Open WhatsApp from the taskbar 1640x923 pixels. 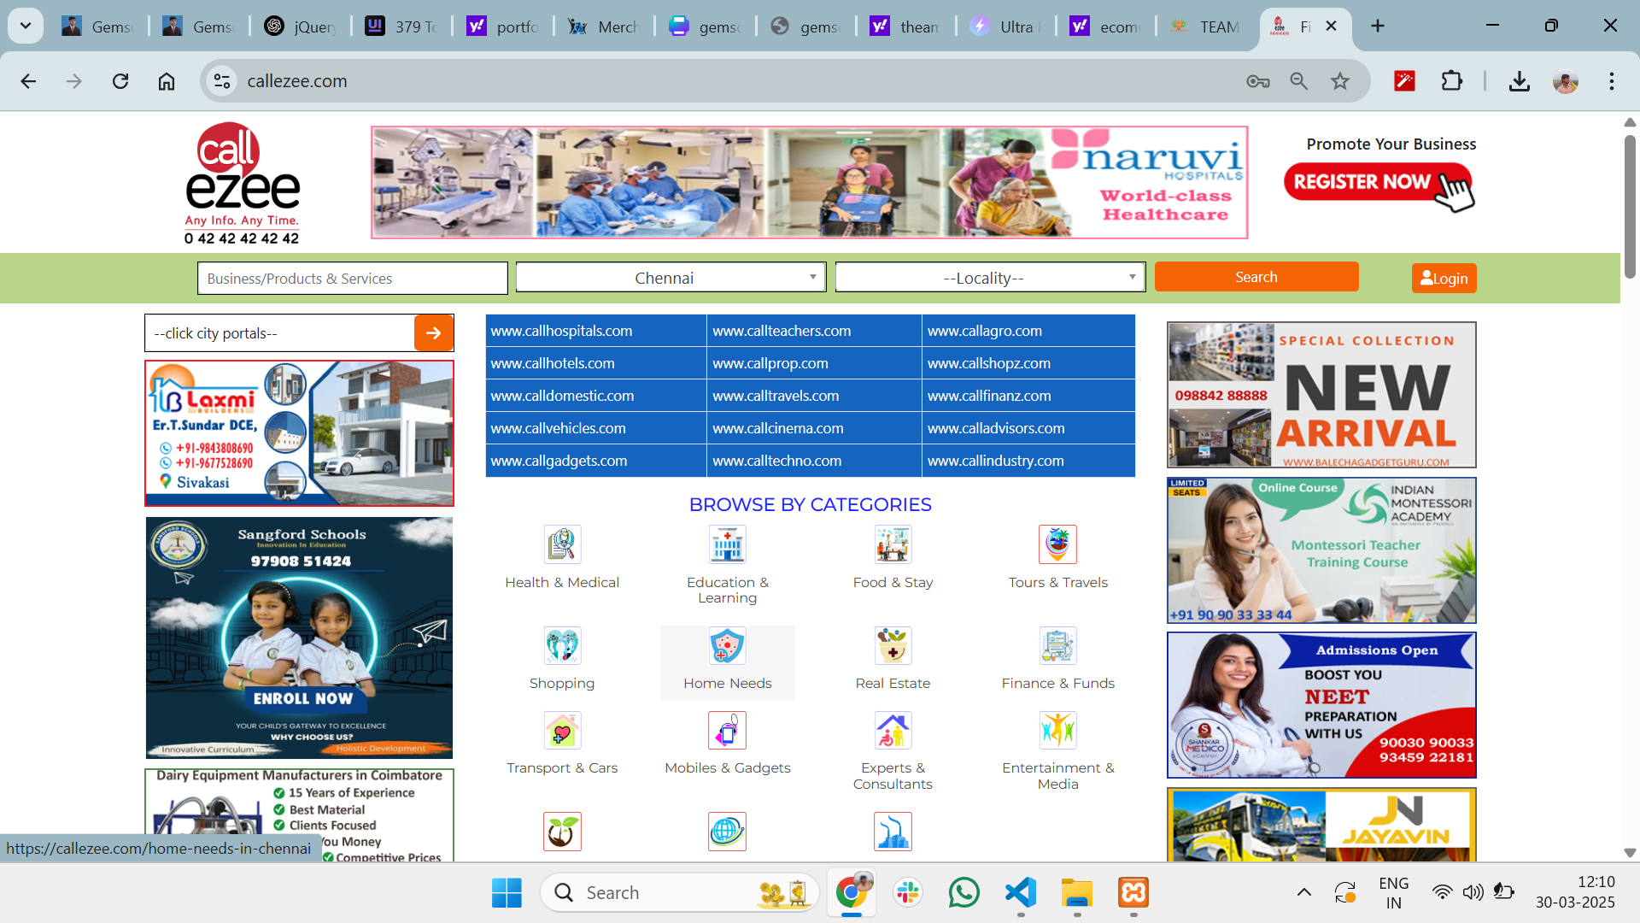point(964,892)
